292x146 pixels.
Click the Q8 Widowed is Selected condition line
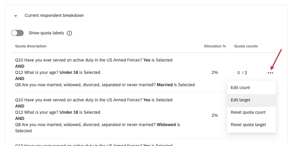pos(98,127)
